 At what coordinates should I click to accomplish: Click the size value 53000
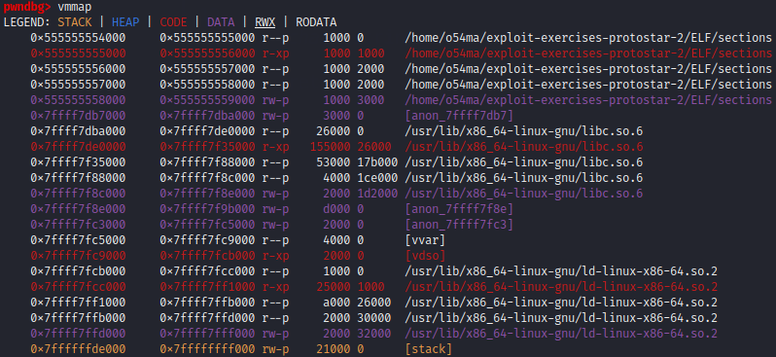(334, 162)
